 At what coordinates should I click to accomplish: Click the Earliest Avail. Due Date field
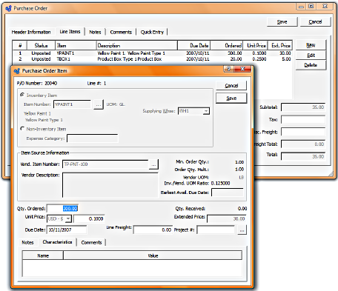[228, 193]
